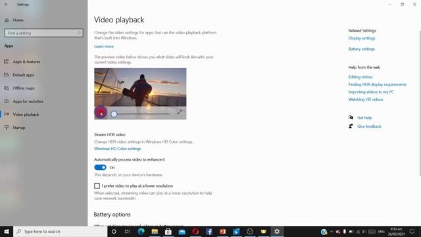The width and height of the screenshot is (421, 237).
Task: Toggle Automatically process video to enhance it
Action: point(100,167)
